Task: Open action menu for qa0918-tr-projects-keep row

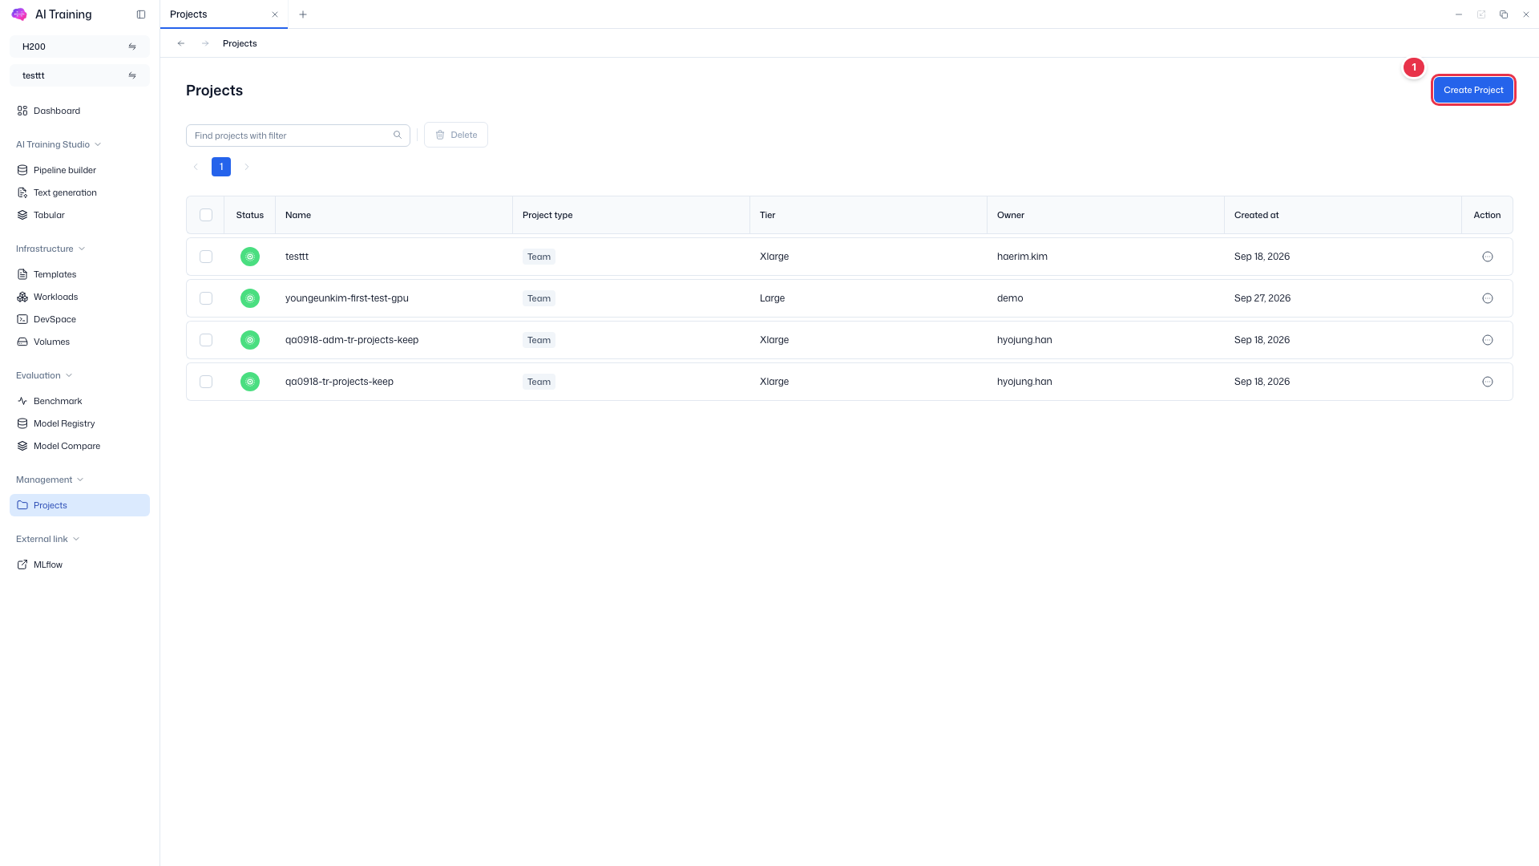Action: pos(1488,382)
